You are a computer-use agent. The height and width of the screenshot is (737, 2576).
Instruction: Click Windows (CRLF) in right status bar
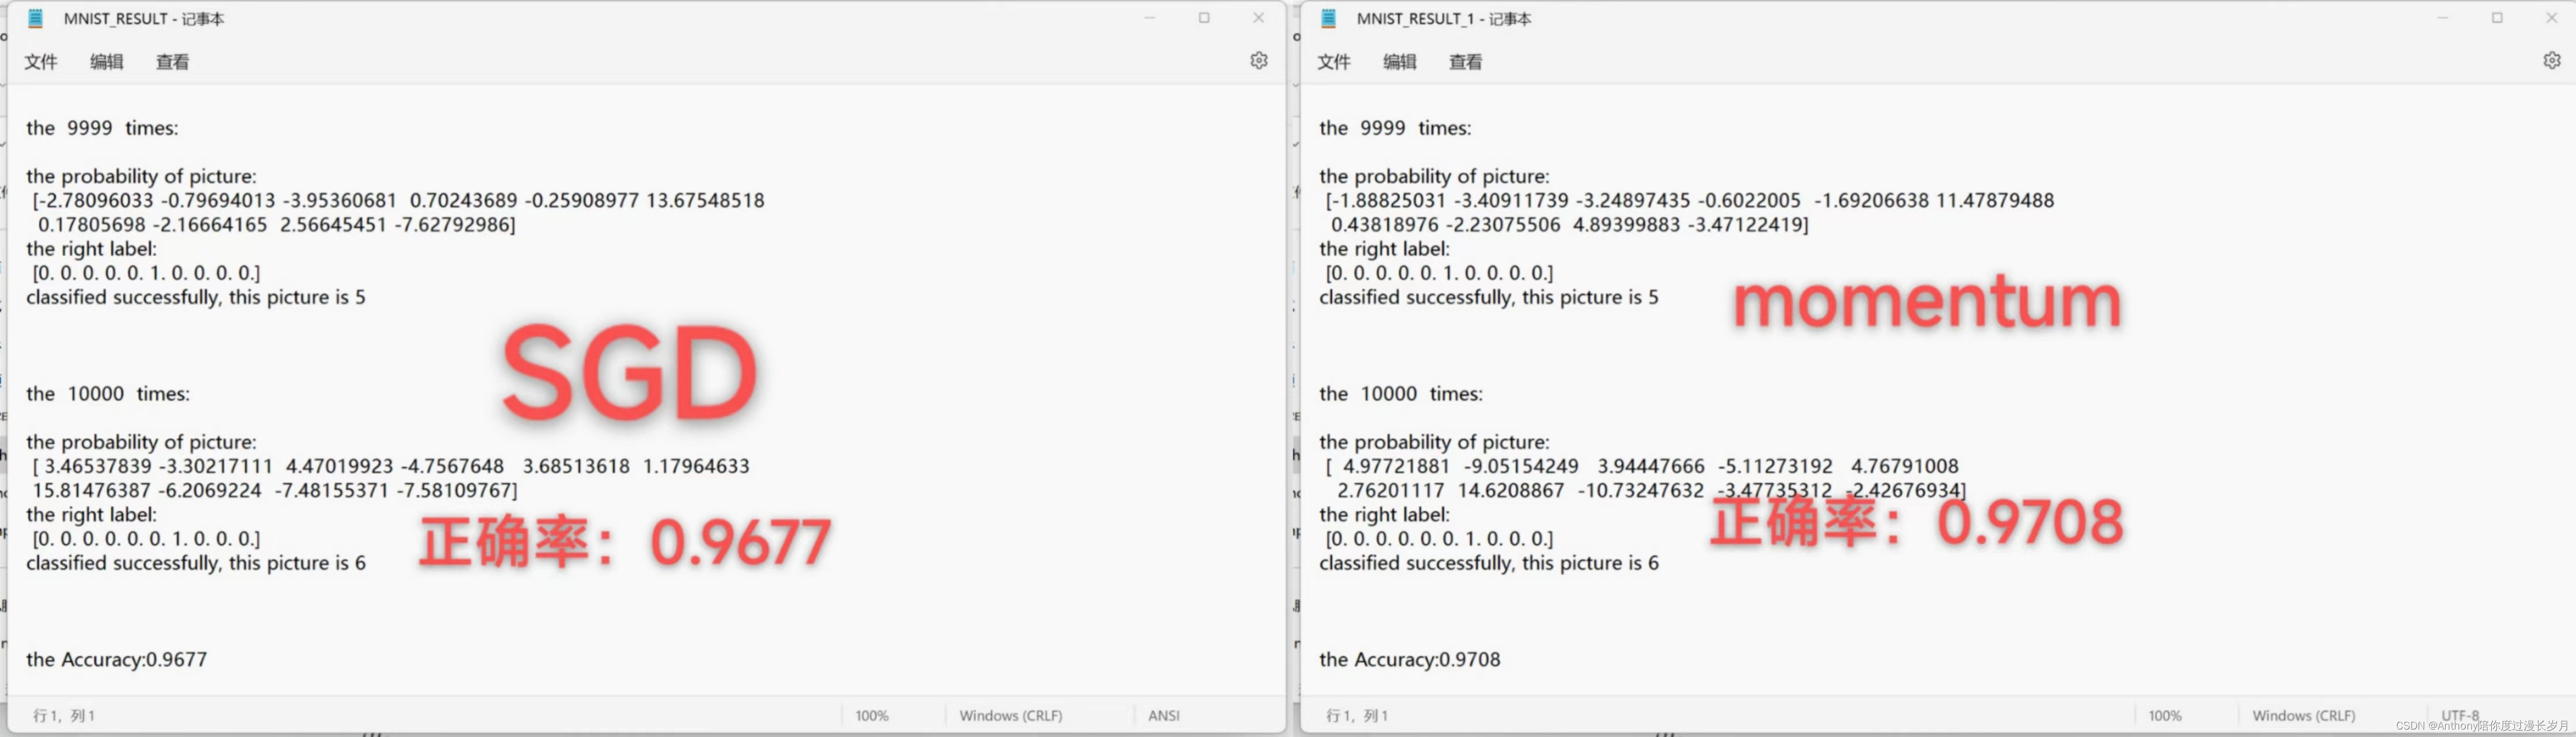pyautogui.click(x=2303, y=715)
